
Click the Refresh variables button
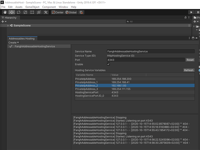point(189,70)
